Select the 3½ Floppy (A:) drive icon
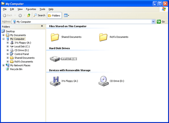Screen dimensions: 169x123 (55, 81)
